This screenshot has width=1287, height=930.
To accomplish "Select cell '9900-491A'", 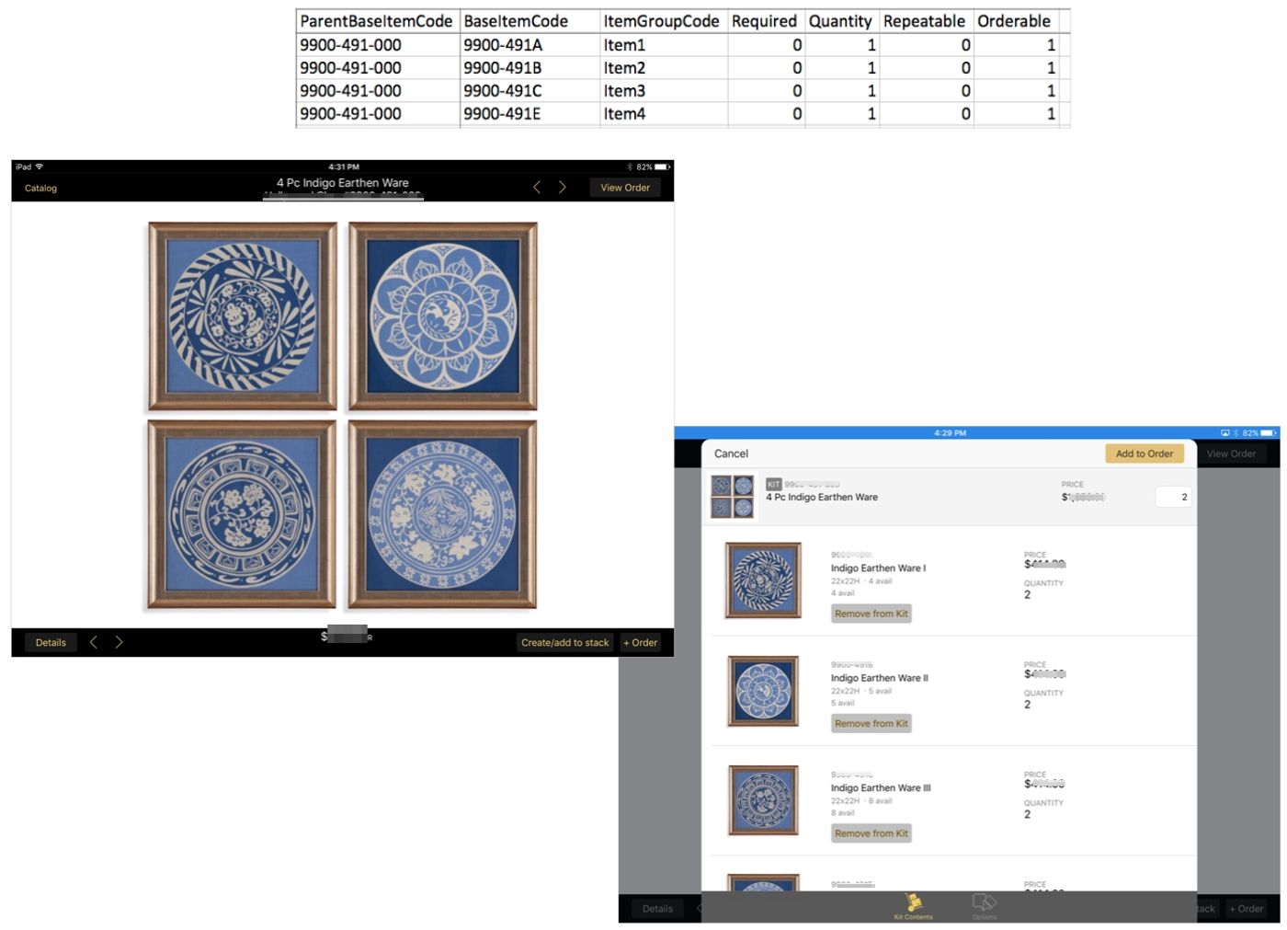I will (529, 45).
